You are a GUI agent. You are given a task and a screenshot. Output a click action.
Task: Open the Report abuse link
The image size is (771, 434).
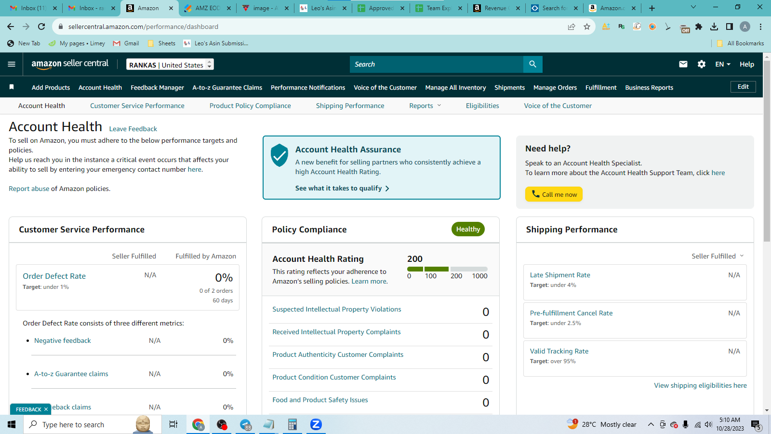pos(29,189)
